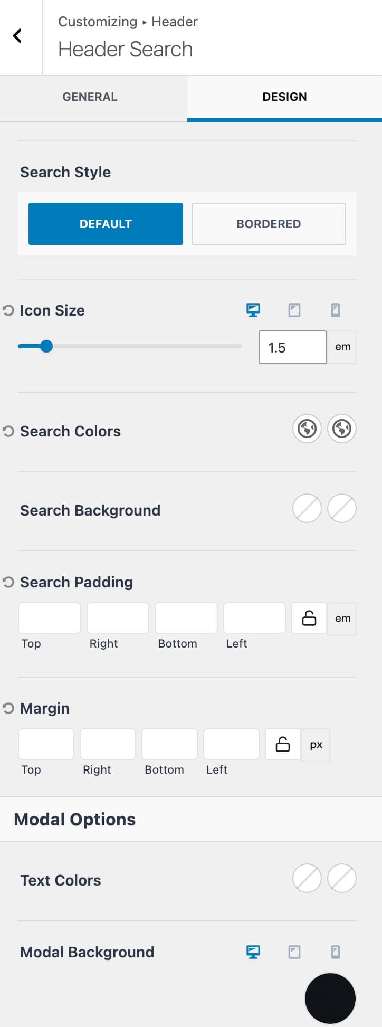Viewport: 382px width, 1027px height.
Task: Switch Icon Size to tablet preview
Action: (x=293, y=310)
